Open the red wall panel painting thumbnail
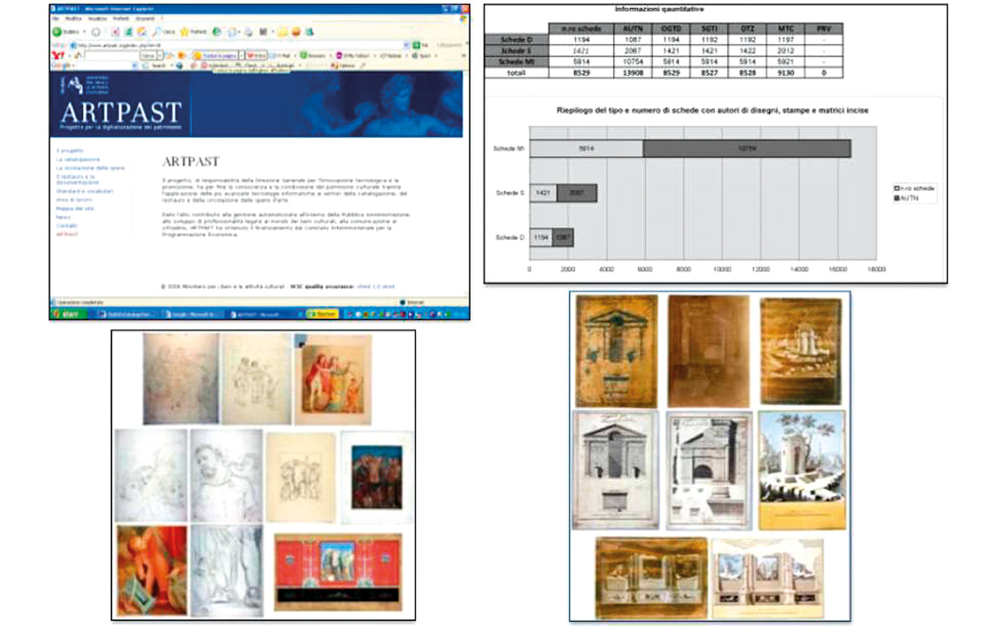This screenshot has height=628, width=986. [338, 572]
